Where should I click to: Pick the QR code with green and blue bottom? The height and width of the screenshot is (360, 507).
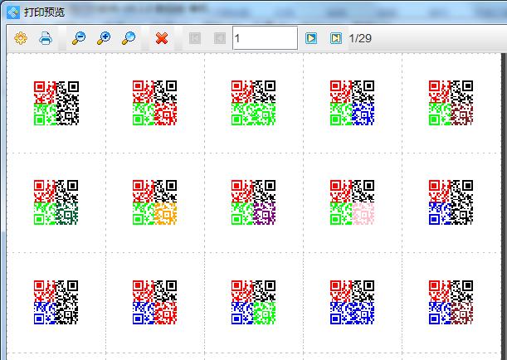pyautogui.click(x=352, y=103)
